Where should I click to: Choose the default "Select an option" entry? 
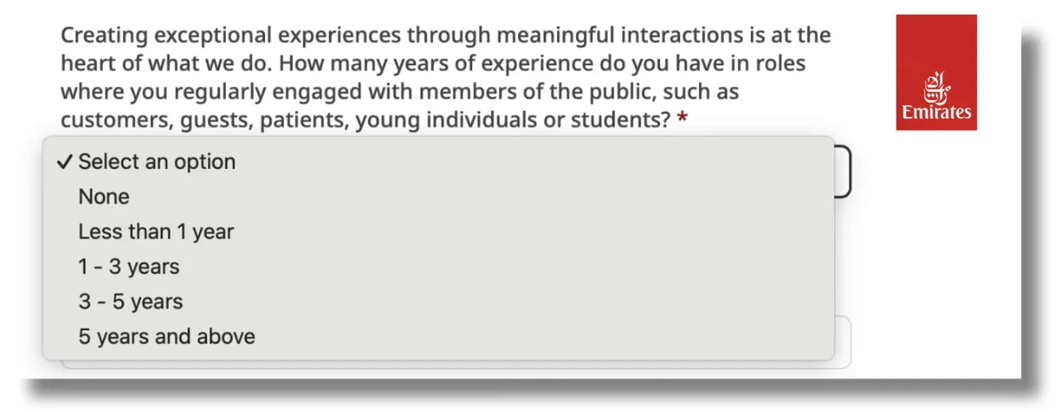coord(157,162)
